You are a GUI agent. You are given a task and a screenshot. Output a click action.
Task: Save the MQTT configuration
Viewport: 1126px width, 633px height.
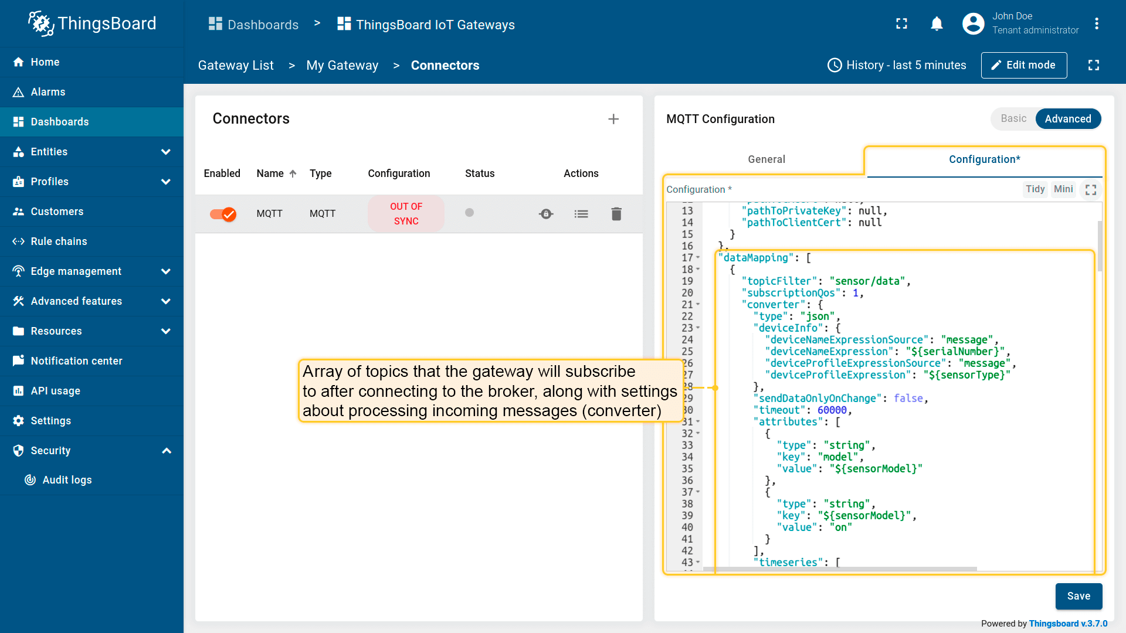click(x=1078, y=596)
